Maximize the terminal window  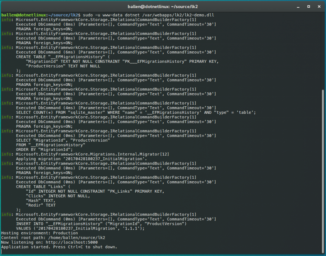coord(308,6)
